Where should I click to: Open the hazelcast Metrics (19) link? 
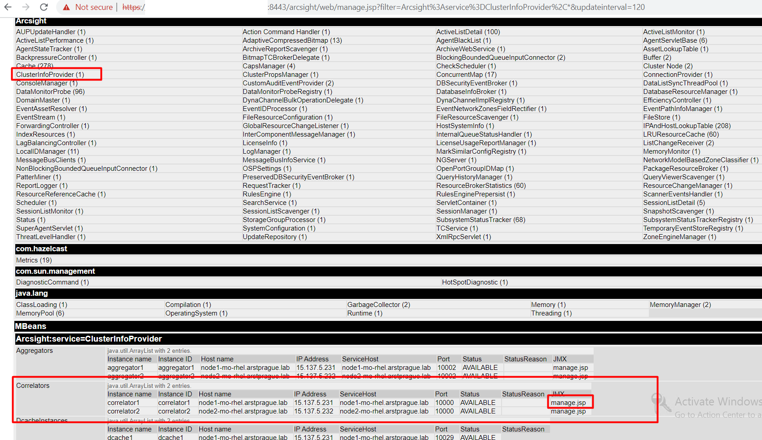pos(34,260)
